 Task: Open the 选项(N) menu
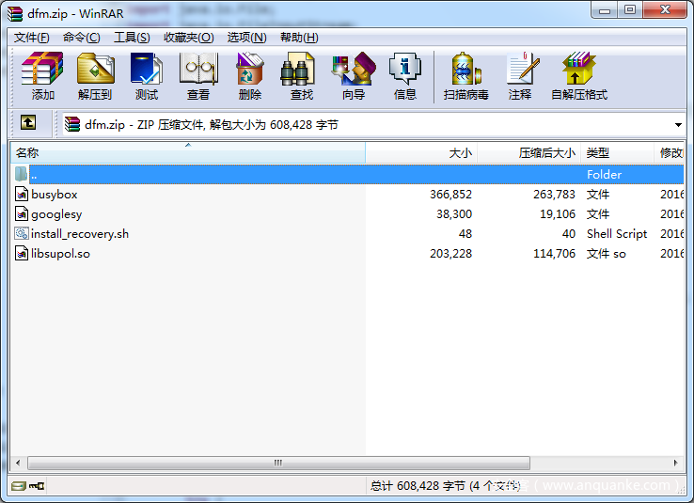click(246, 38)
